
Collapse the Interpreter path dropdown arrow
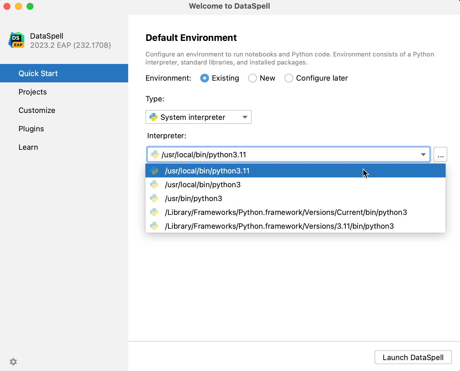[x=423, y=154]
